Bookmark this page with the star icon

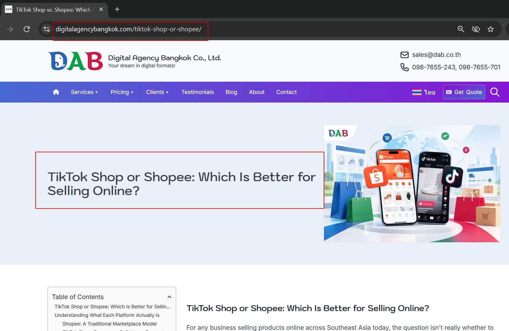pyautogui.click(x=491, y=29)
